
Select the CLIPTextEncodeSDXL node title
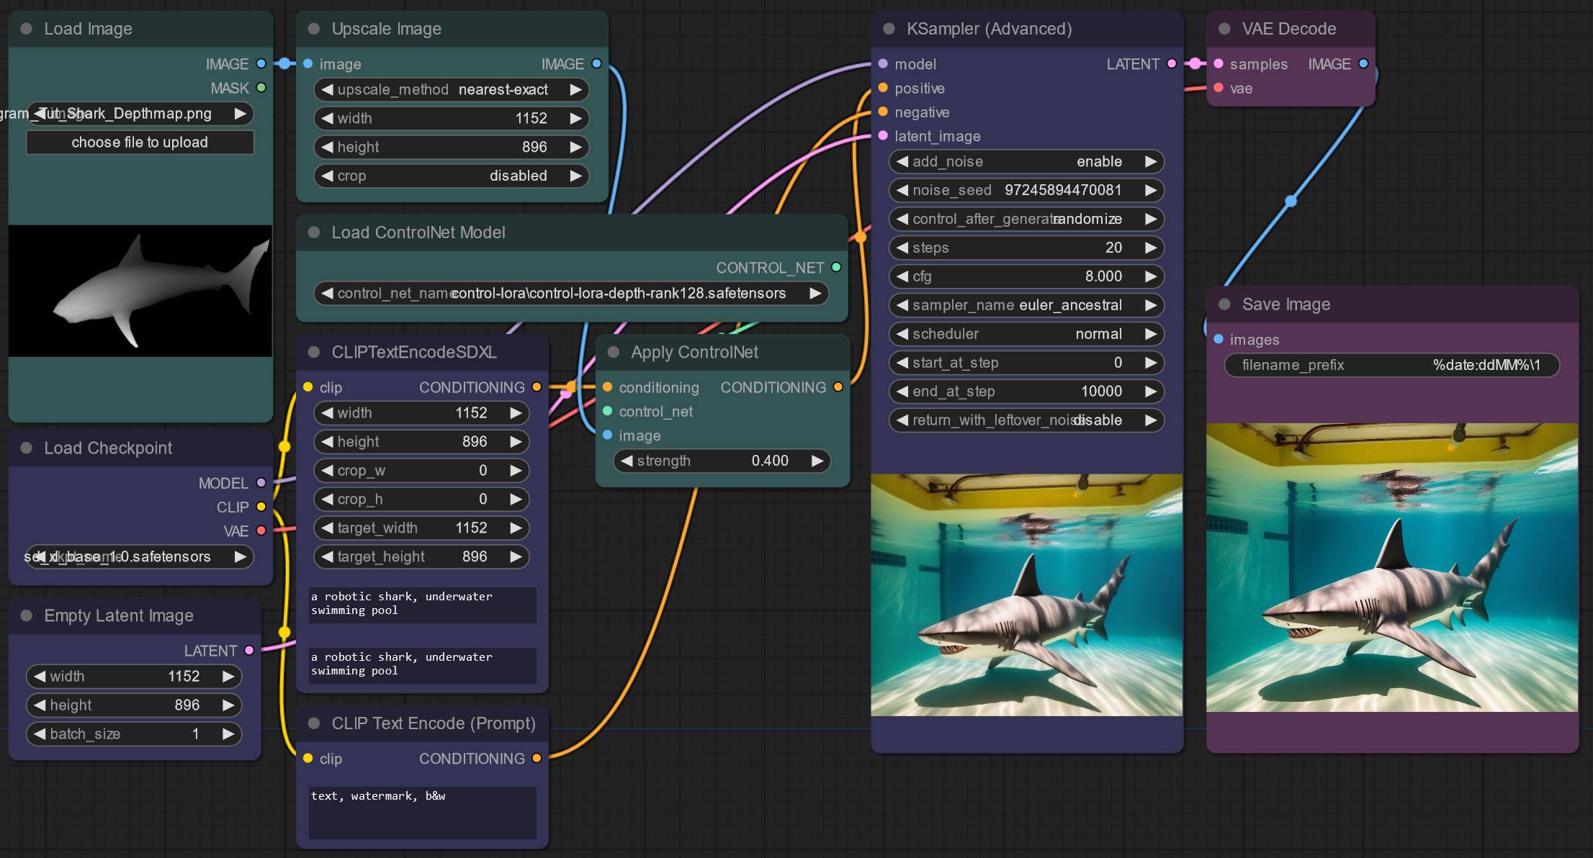(x=414, y=352)
